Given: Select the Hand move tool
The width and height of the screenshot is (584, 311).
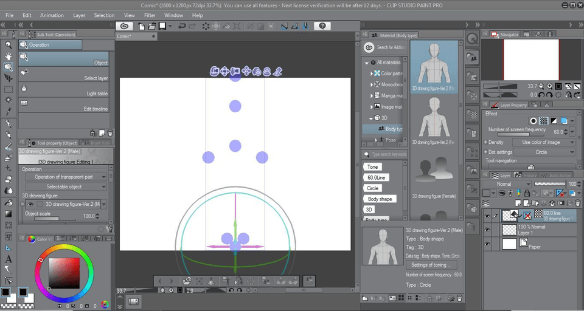Looking at the screenshot, I should point(8,56).
